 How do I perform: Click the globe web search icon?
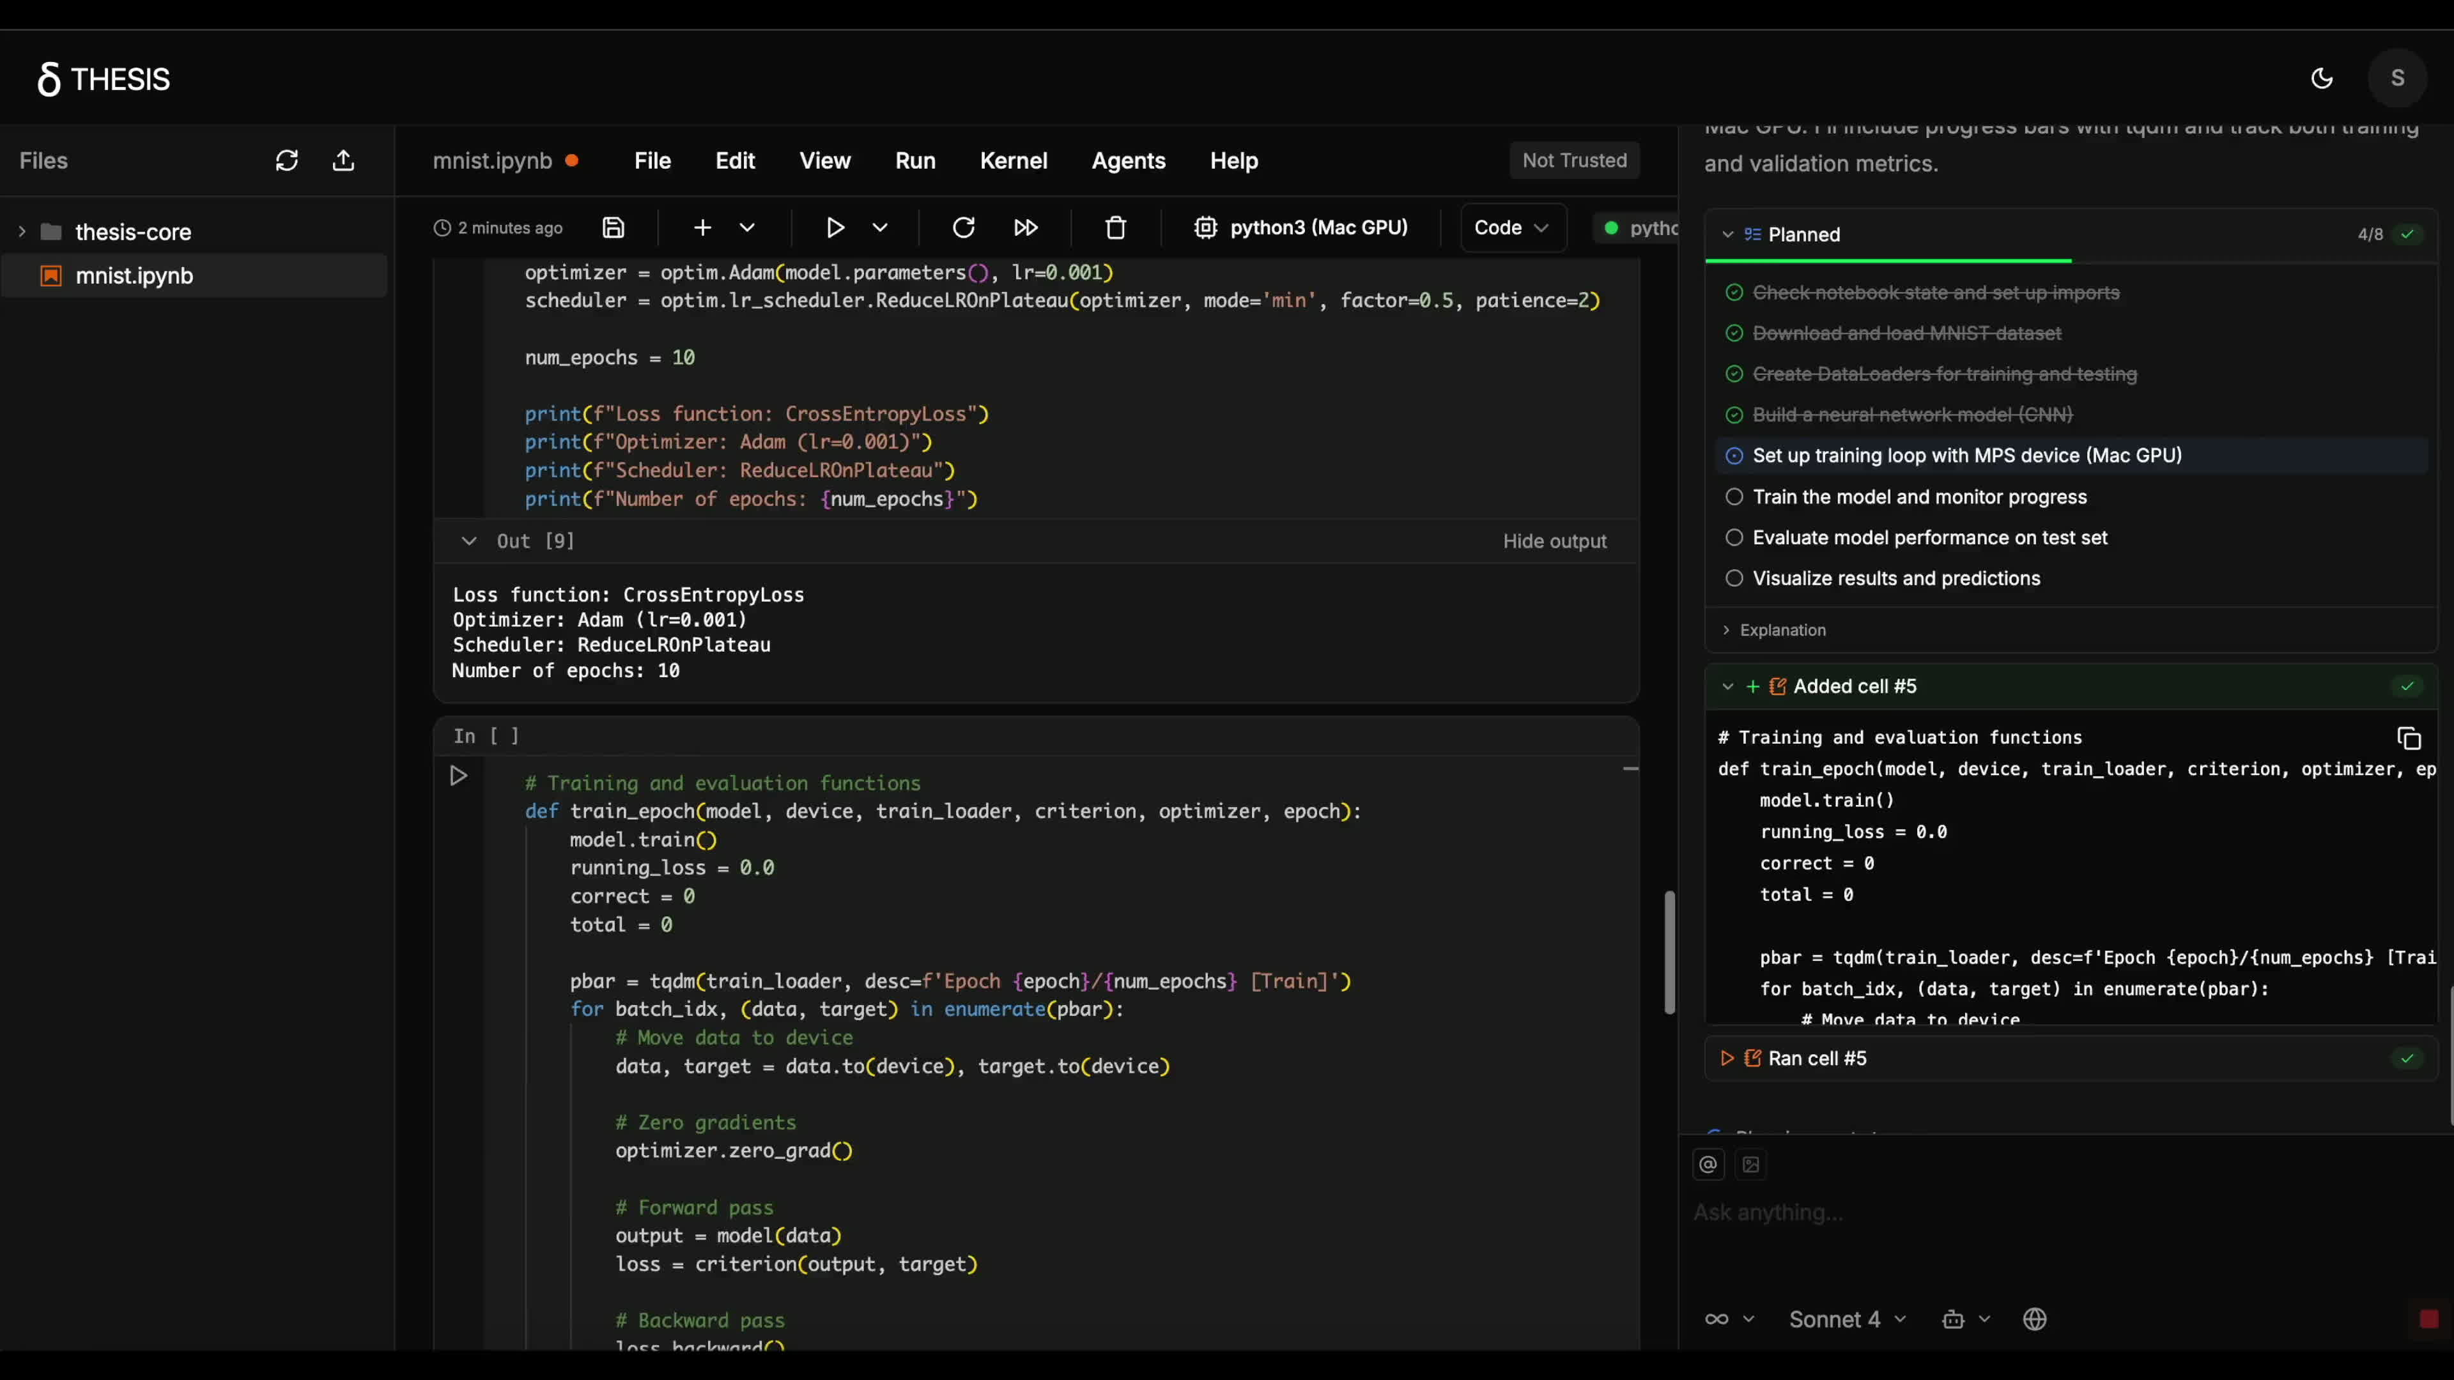[x=2035, y=1319]
